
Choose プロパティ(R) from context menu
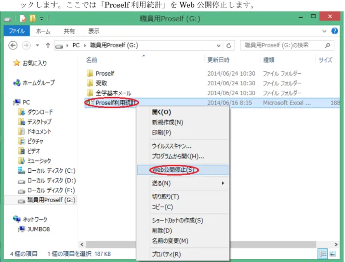(x=183, y=254)
